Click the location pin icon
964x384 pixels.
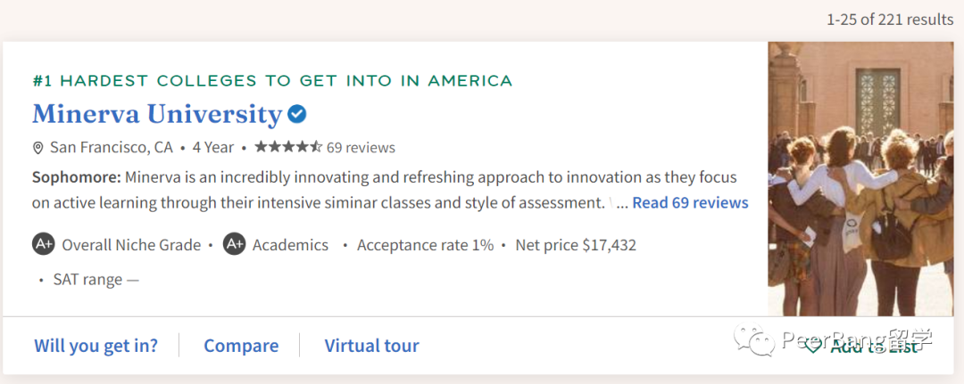tap(38, 148)
